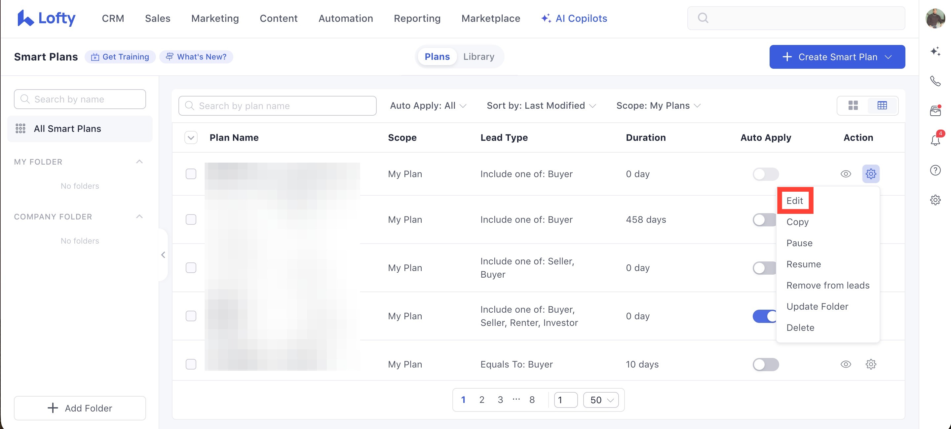Image resolution: width=951 pixels, height=429 pixels.
Task: Switch to table list view icon
Action: tap(882, 105)
